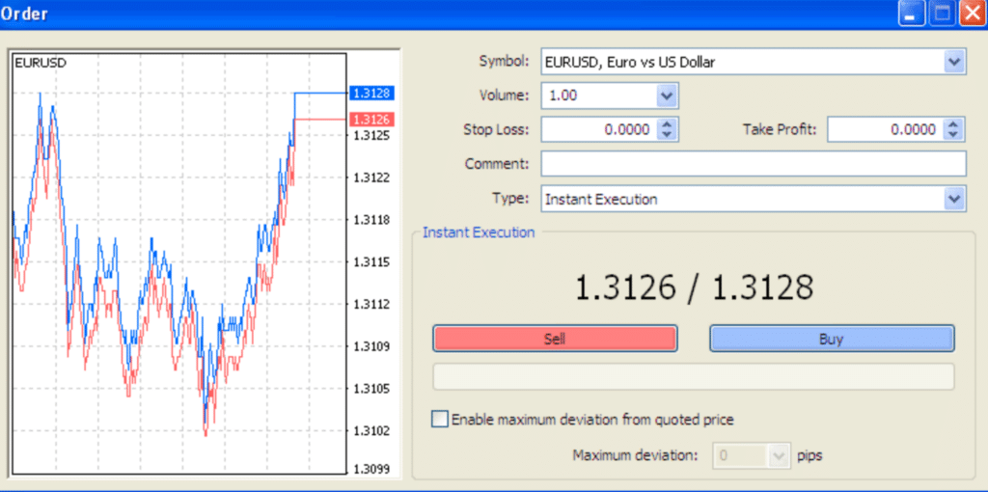
Task: Click the Stop Loss input field
Action: pos(598,130)
